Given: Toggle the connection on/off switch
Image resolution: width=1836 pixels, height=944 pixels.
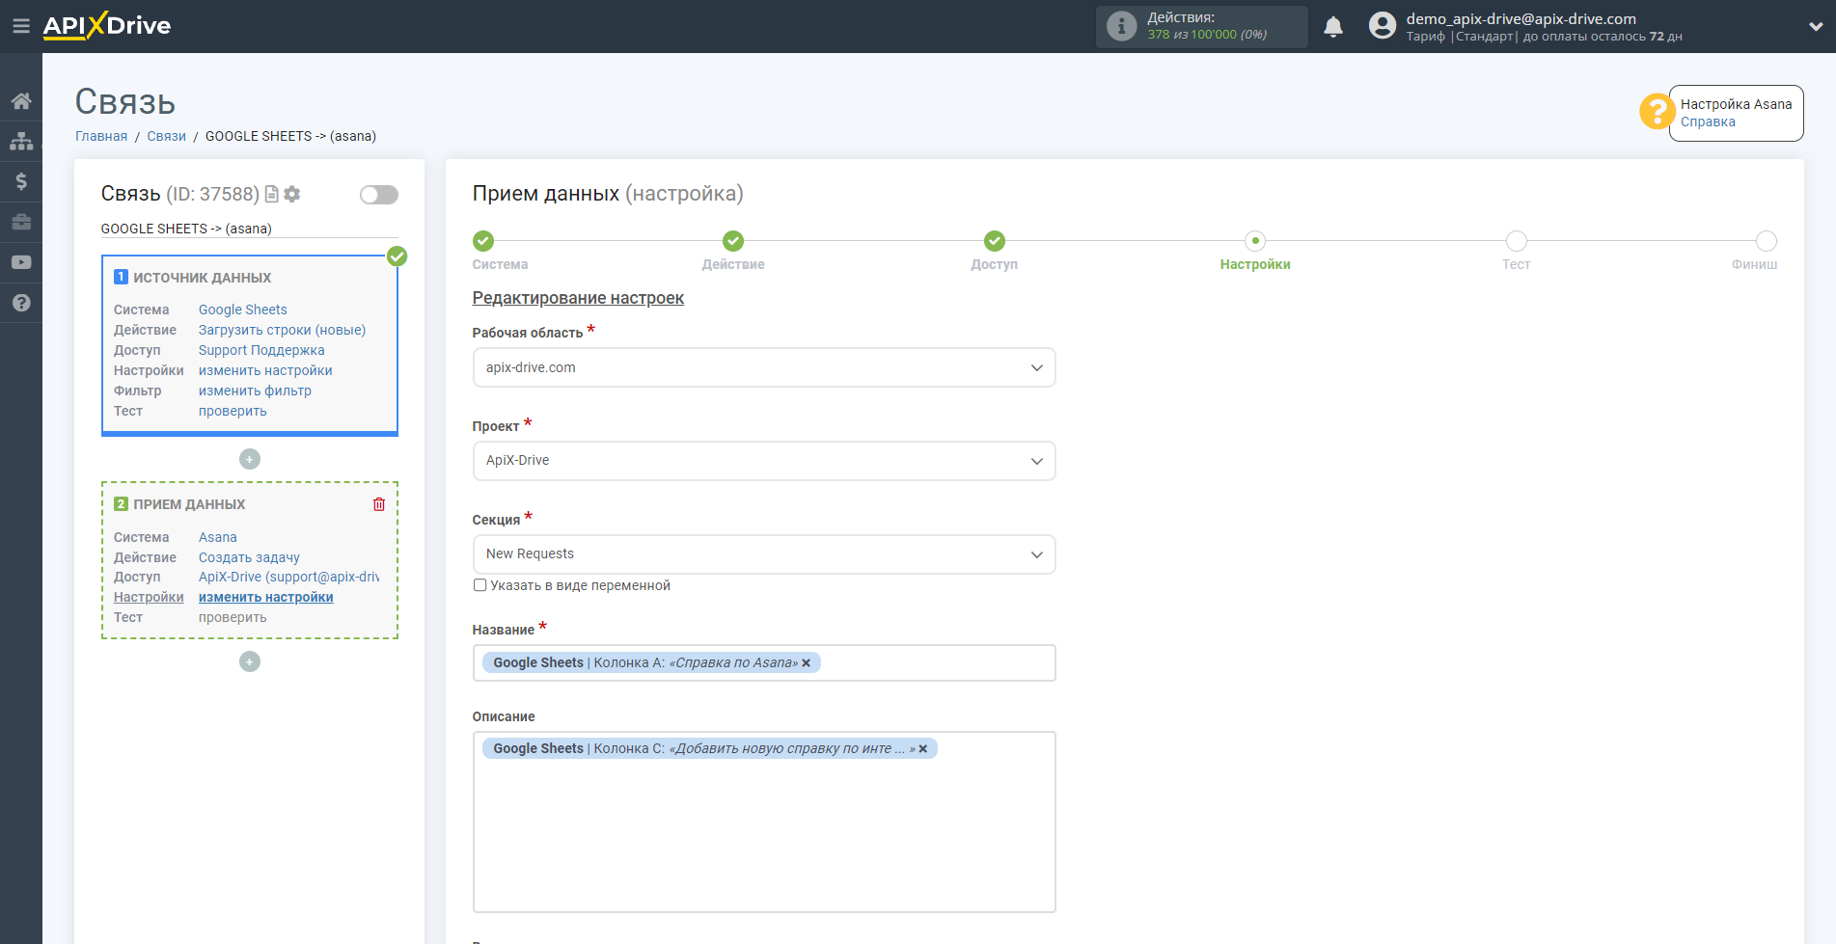Looking at the screenshot, I should coord(379,195).
